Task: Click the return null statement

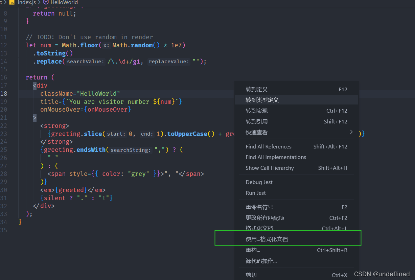Action: point(54,14)
